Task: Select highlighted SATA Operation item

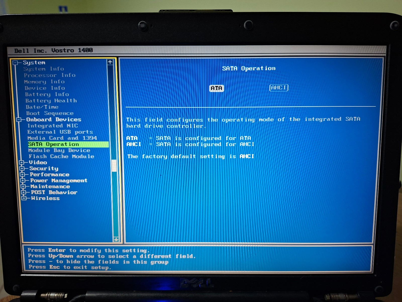Action: tap(68, 144)
